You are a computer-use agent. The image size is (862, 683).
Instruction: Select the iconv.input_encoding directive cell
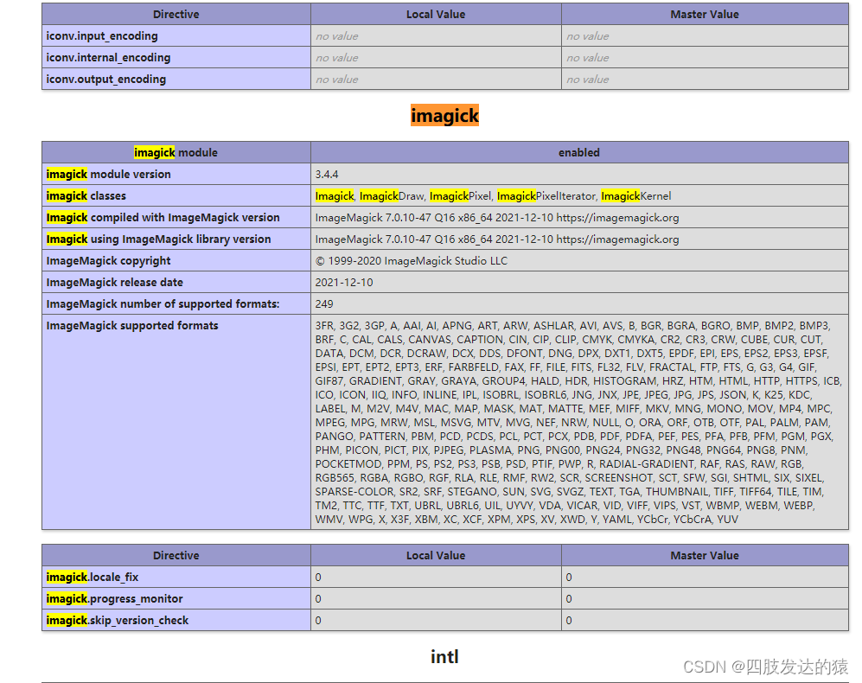pos(176,35)
